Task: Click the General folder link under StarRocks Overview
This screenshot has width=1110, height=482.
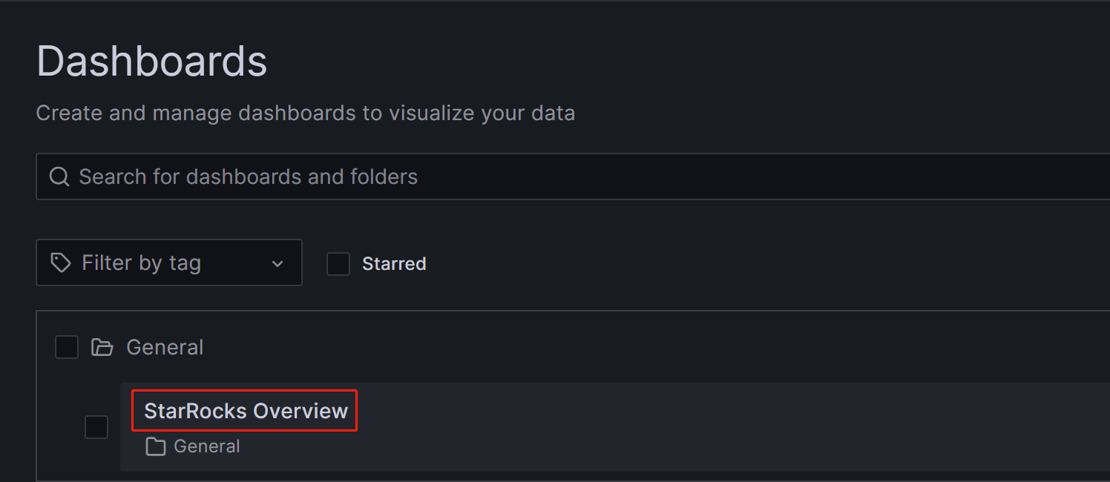Action: click(206, 446)
